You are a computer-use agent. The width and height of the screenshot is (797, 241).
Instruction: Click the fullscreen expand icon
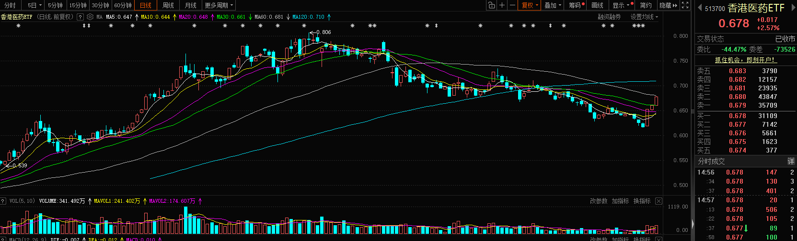coord(685,5)
